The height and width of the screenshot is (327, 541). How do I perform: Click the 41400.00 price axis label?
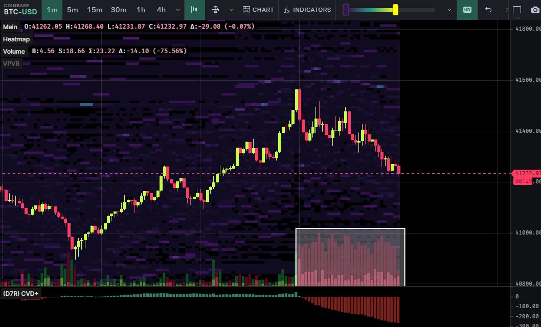528,131
